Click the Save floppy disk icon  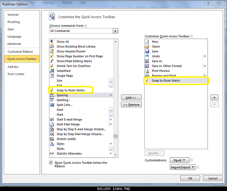[147, 51]
